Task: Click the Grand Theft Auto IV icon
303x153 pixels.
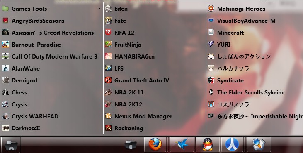Action: pos(108,80)
